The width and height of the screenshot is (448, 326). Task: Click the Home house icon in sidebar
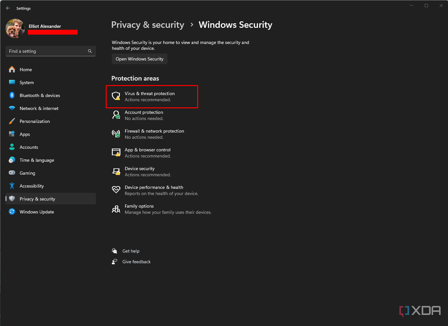[x=12, y=70]
